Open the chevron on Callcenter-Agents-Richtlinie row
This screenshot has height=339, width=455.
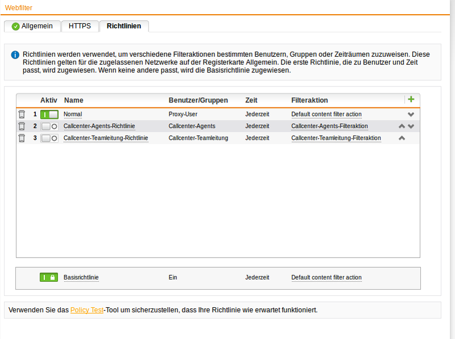[411, 126]
